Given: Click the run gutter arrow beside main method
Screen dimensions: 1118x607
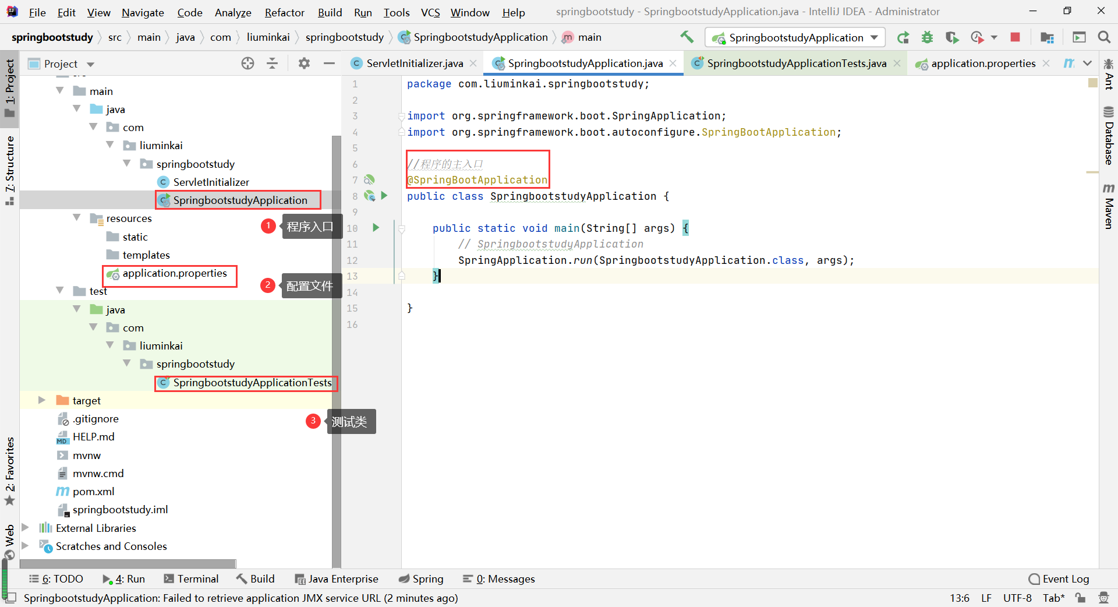Looking at the screenshot, I should coord(376,228).
